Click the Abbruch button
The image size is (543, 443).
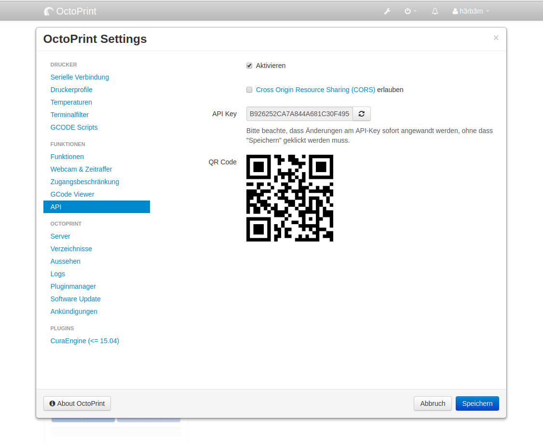point(433,403)
